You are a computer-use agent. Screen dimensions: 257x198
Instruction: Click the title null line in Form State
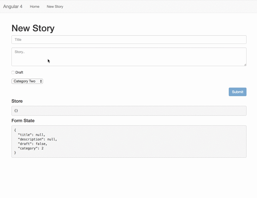(x=31, y=135)
